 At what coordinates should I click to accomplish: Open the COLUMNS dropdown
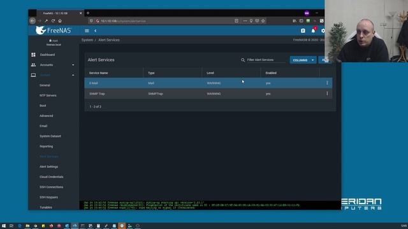click(303, 60)
